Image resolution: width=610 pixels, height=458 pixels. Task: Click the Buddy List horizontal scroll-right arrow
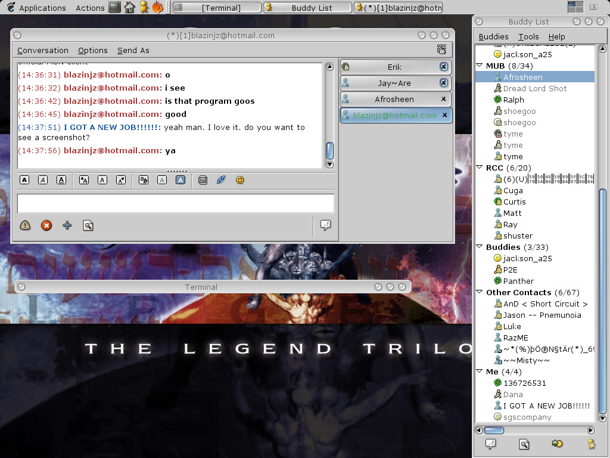(591, 431)
